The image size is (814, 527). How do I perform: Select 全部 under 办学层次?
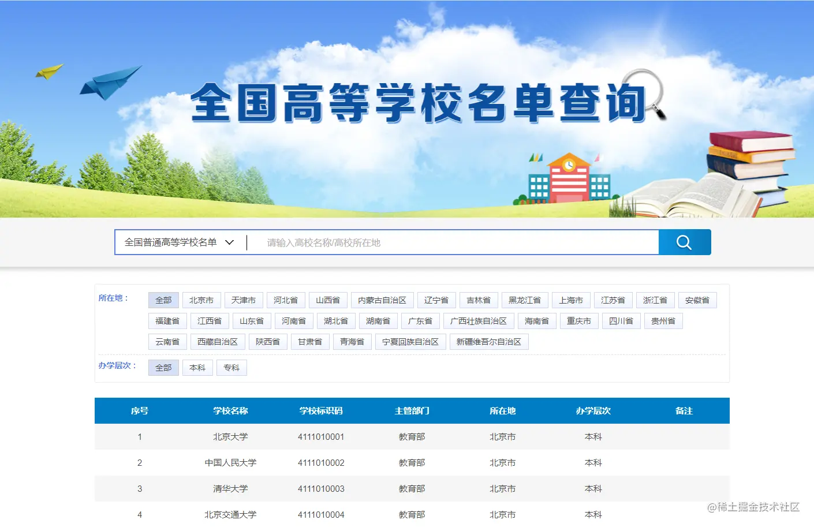click(x=163, y=367)
